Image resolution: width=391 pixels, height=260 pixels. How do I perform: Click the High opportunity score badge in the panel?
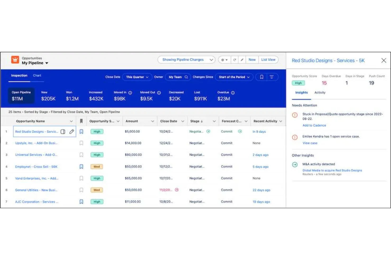coord(298,83)
